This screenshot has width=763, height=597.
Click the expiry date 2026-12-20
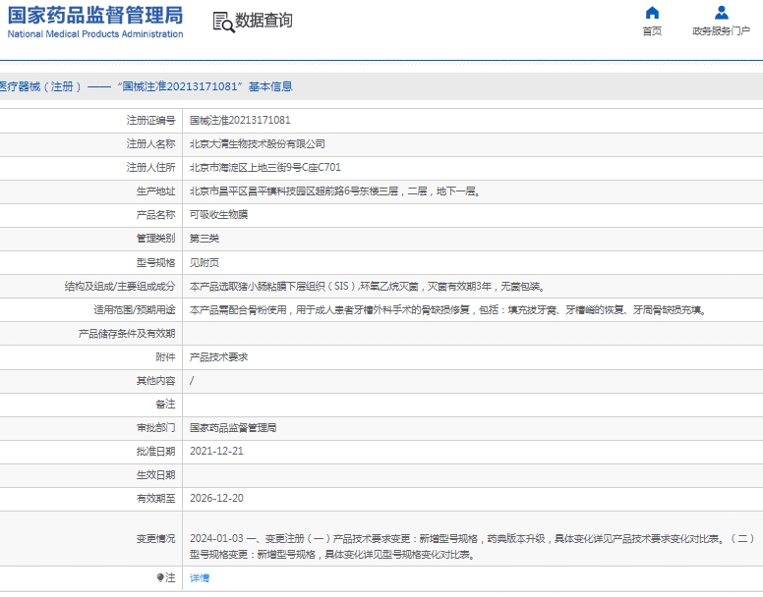pyautogui.click(x=216, y=498)
